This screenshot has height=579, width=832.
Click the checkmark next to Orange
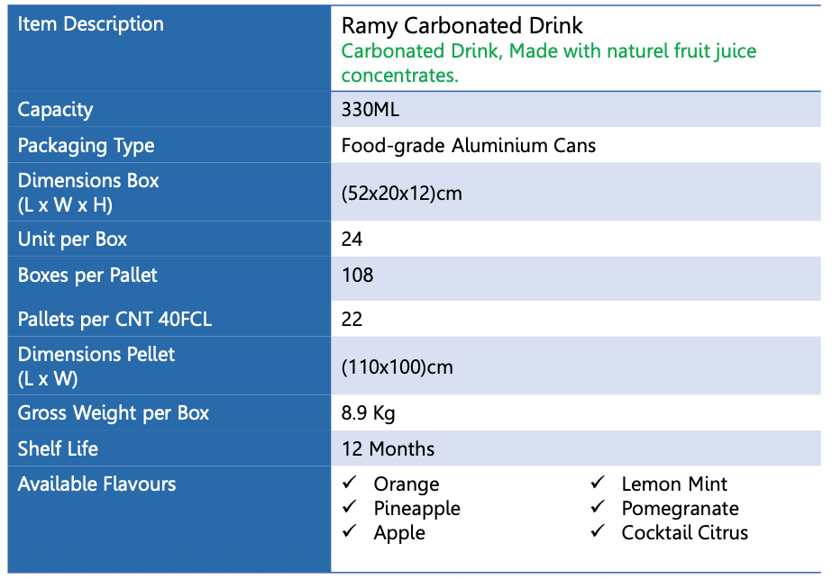point(350,484)
